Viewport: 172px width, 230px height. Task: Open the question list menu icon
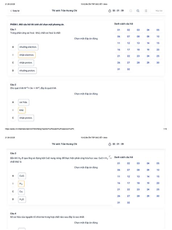pyautogui.click(x=146, y=11)
